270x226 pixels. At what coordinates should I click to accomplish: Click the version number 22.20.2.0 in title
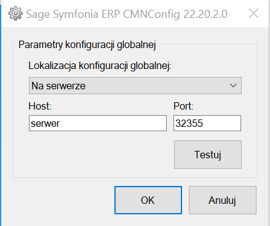pos(205,14)
